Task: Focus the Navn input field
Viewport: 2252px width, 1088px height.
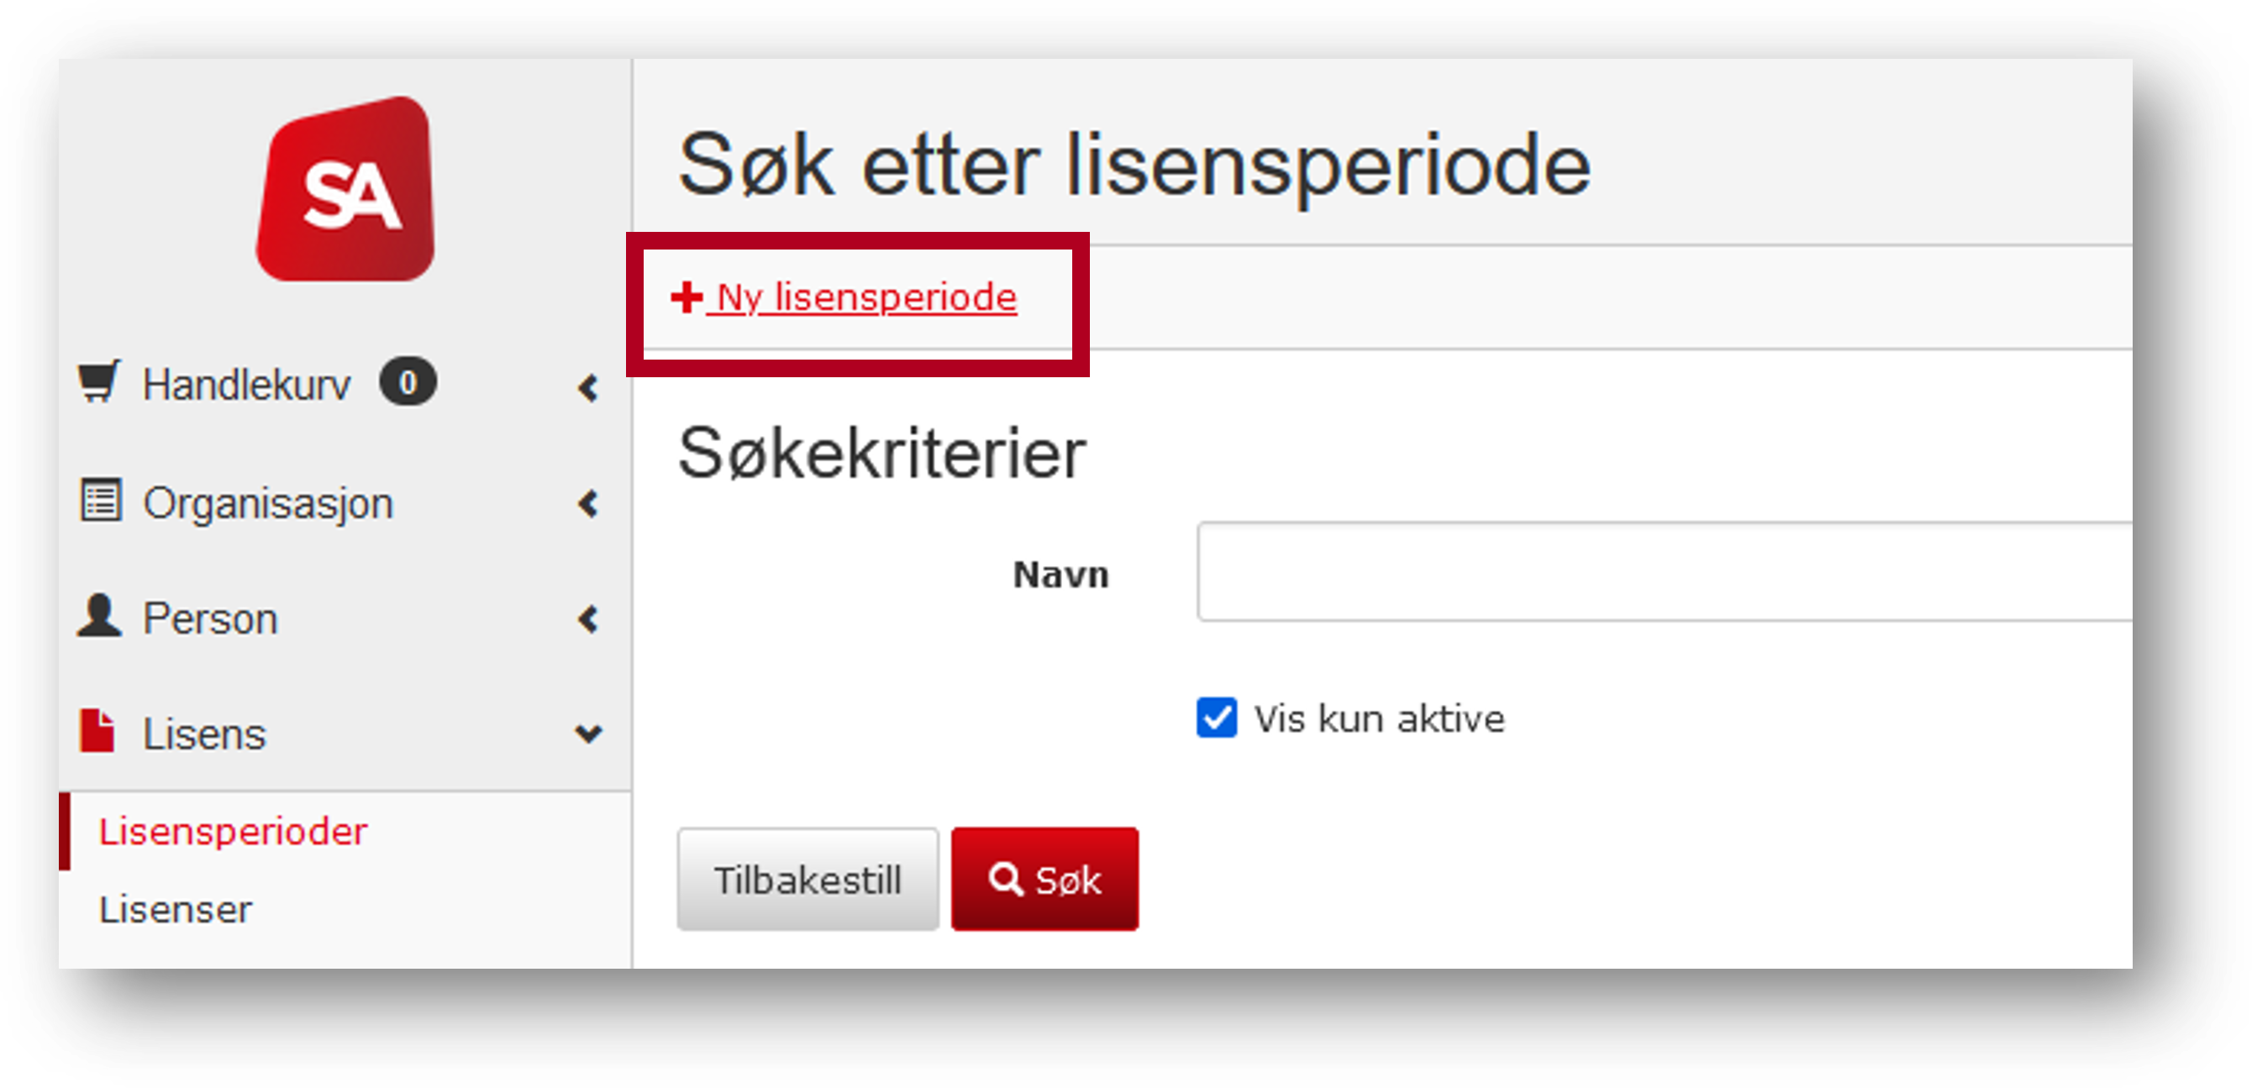Action: 1664,572
